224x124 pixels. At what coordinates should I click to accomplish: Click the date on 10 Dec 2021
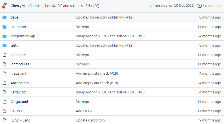click(x=181, y=6)
